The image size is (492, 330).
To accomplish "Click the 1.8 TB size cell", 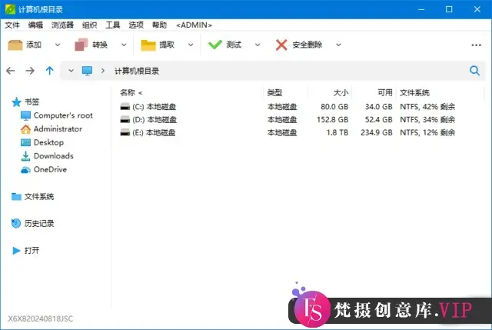I will (x=337, y=132).
